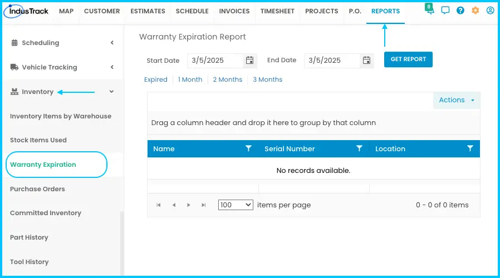Go to next page of results
The width and height of the screenshot is (500, 278).
[x=189, y=205]
